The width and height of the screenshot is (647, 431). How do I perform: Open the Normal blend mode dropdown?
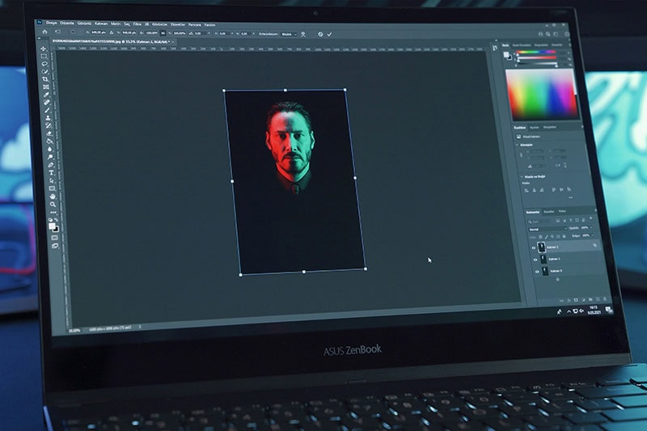coord(548,229)
